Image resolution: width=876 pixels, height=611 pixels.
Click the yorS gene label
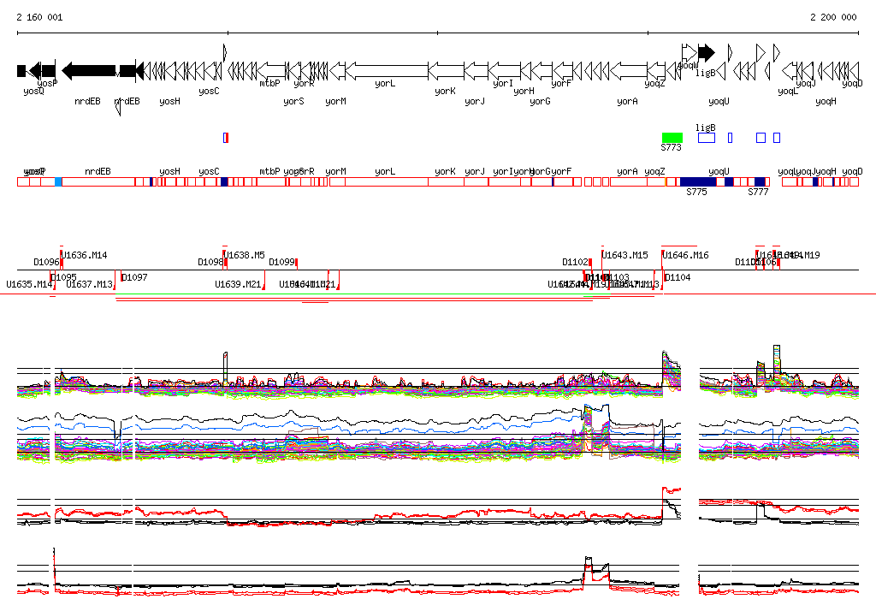coord(293,101)
